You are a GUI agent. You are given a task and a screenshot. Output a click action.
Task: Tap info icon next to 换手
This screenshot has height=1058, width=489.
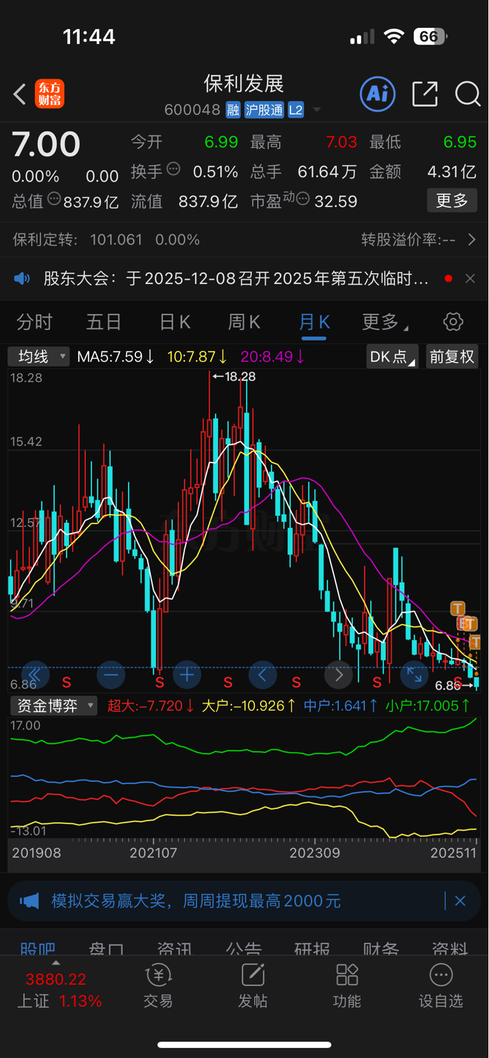[174, 170]
